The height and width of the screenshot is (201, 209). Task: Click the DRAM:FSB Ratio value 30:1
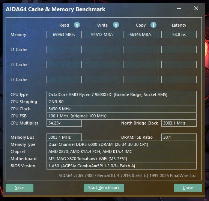(x=179, y=137)
